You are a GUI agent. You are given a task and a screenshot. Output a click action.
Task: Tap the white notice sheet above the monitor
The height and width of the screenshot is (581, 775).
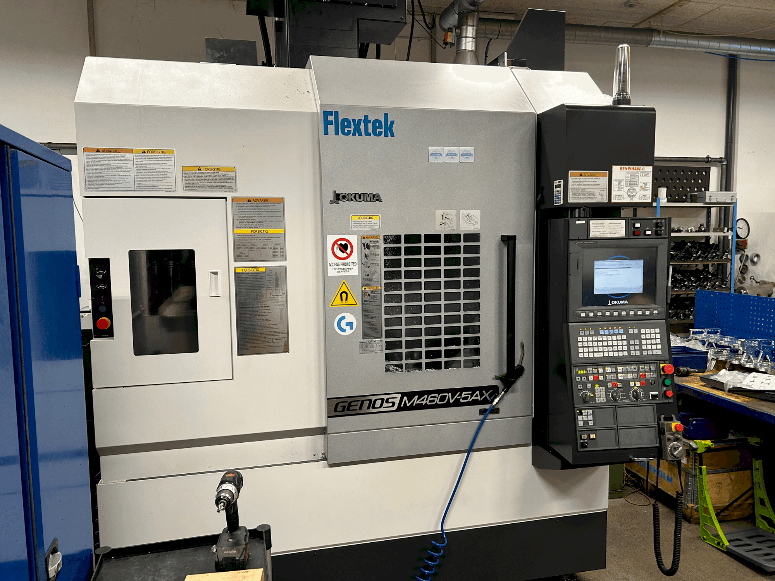click(x=608, y=228)
